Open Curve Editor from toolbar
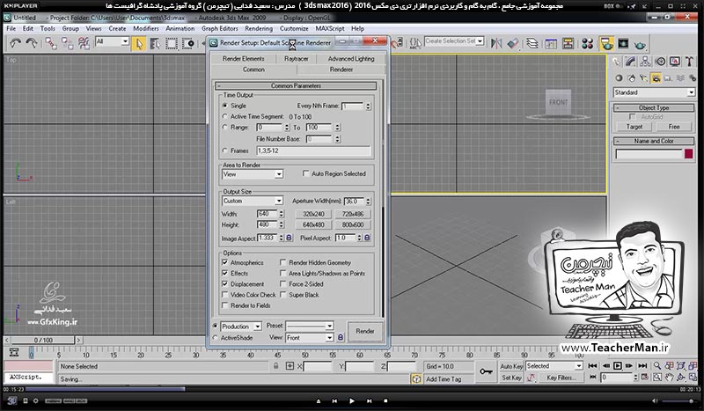The image size is (704, 411). (x=551, y=44)
